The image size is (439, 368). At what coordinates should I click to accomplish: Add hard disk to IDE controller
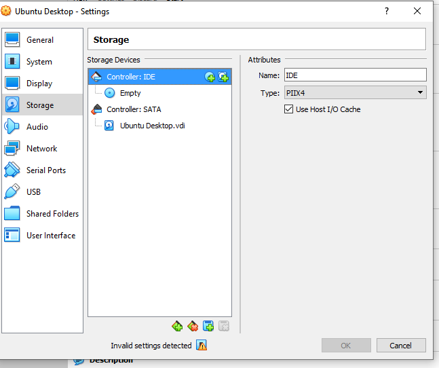point(223,77)
